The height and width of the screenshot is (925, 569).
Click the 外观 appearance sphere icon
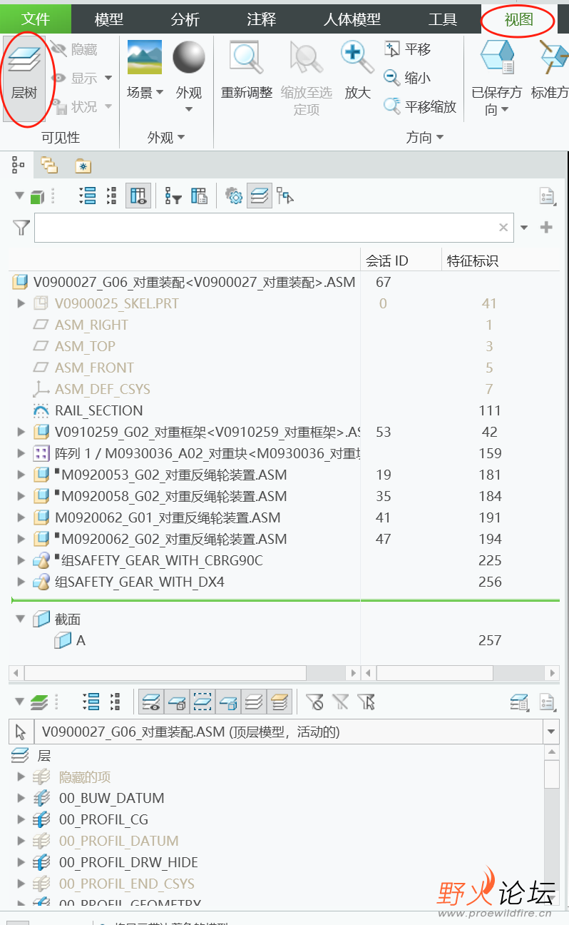click(x=189, y=59)
